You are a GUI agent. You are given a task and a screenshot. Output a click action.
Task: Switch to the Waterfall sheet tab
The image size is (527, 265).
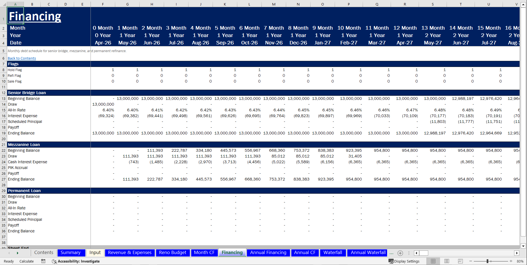[333, 253]
